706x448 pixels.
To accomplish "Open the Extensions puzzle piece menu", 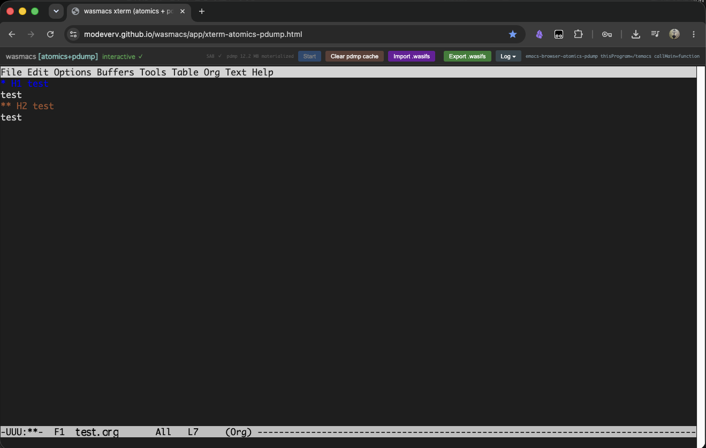I will coord(578,34).
